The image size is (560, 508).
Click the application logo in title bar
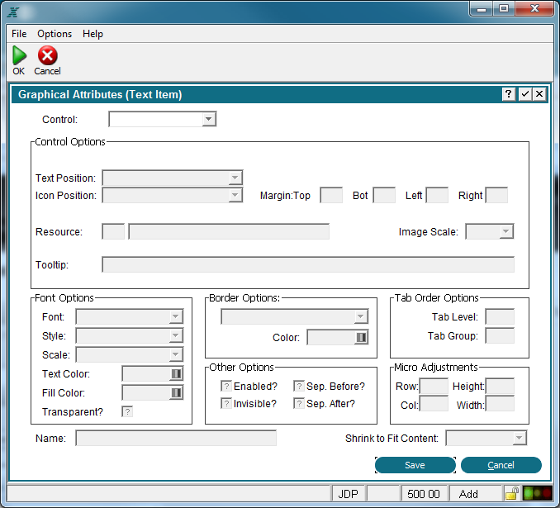click(x=13, y=12)
